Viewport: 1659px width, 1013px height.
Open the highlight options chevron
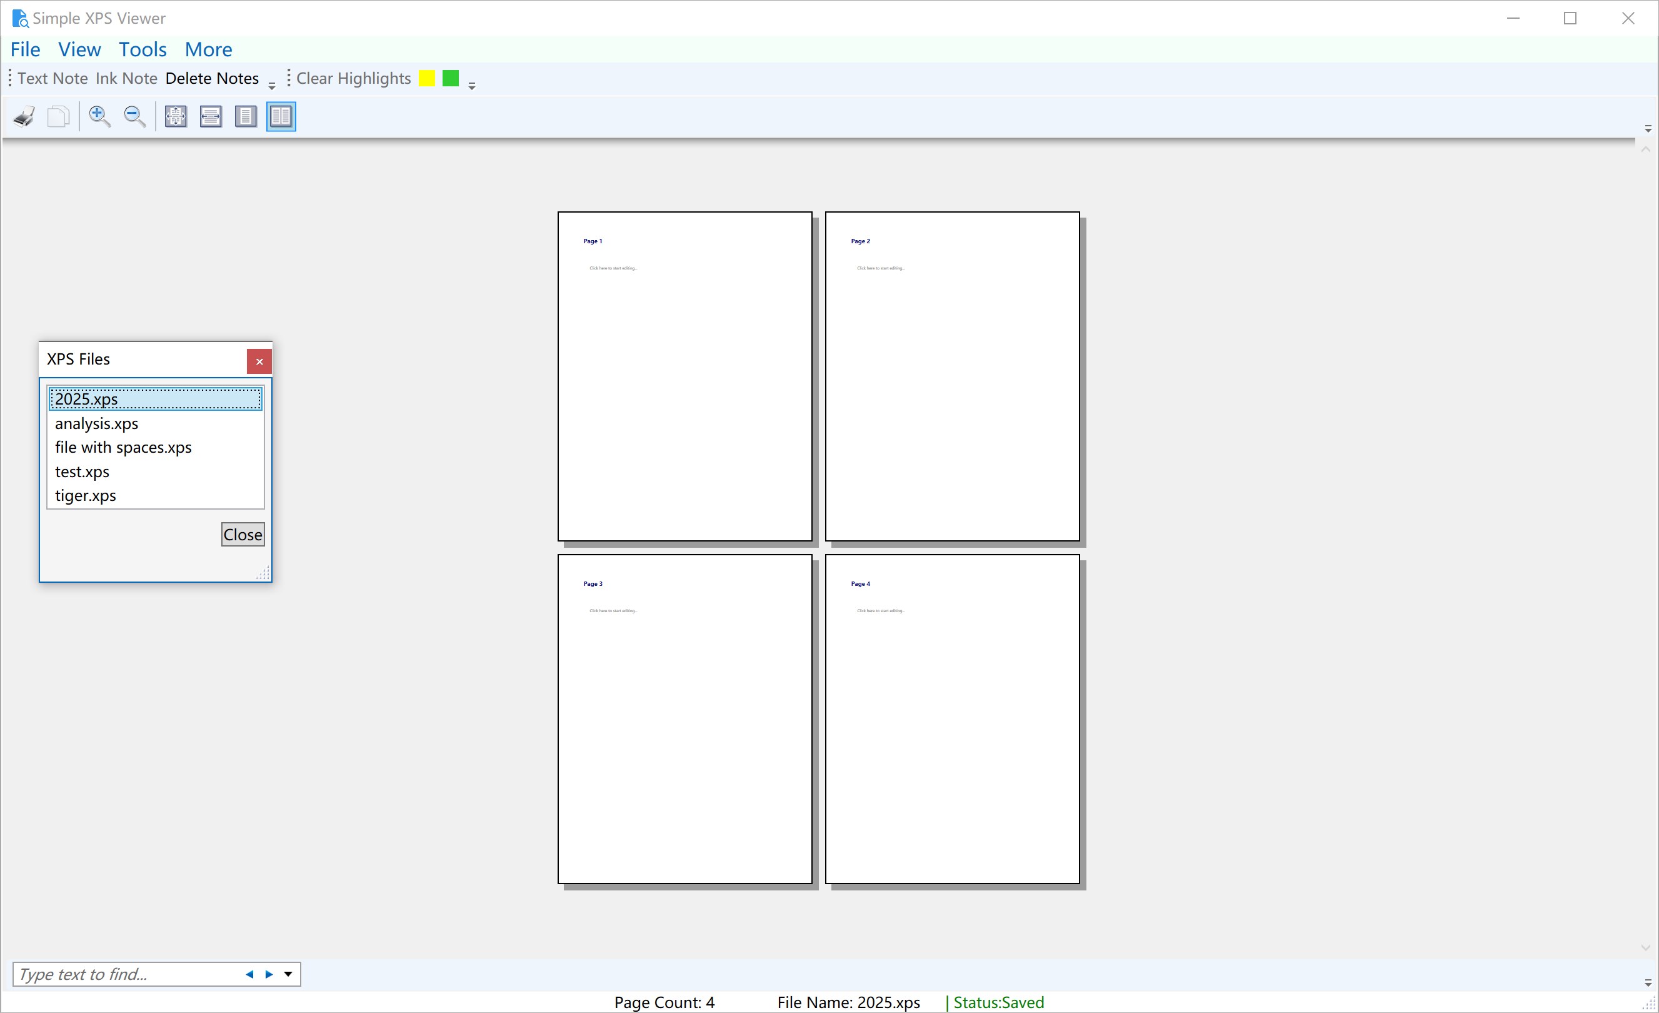click(472, 84)
